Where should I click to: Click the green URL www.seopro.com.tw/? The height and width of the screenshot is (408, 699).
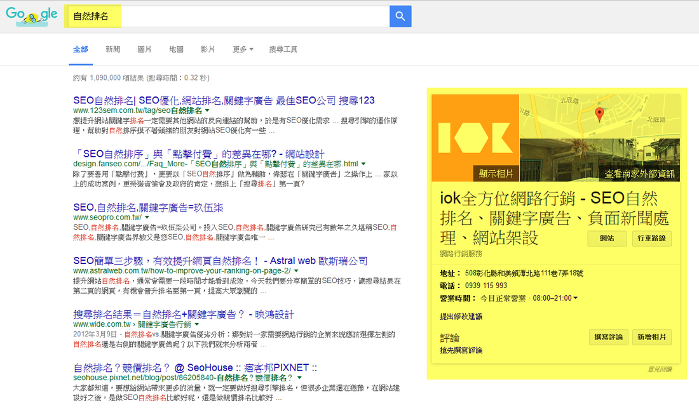pos(107,218)
